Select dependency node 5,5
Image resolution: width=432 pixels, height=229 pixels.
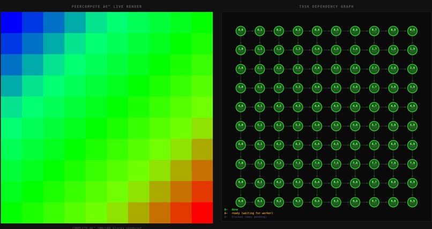(x=336, y=126)
